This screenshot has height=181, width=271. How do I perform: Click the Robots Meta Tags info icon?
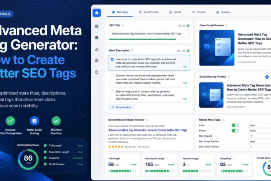pos(222,119)
